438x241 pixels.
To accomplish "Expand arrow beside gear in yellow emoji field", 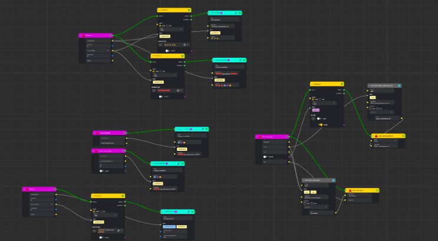I will pos(187,45).
